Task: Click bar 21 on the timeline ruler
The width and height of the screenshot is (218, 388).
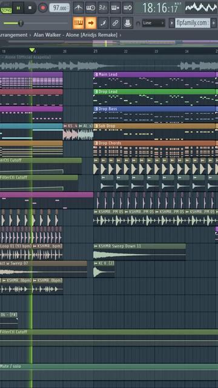Action: pos(95,52)
